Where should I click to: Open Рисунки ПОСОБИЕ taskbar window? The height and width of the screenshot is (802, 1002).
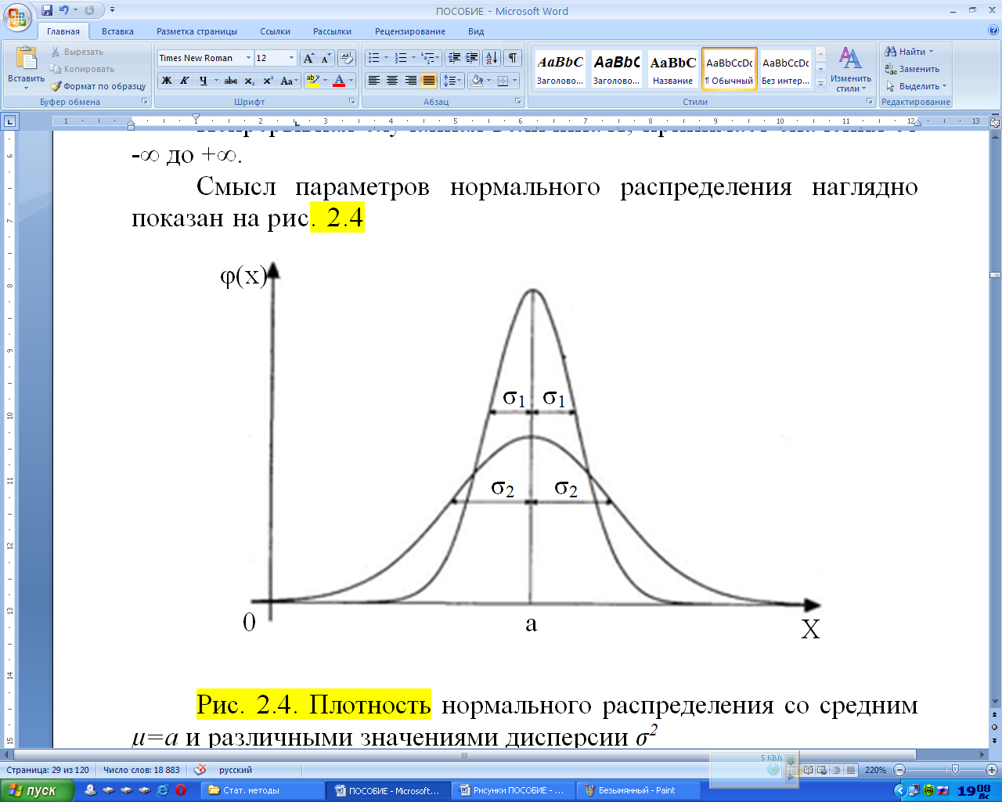[514, 790]
